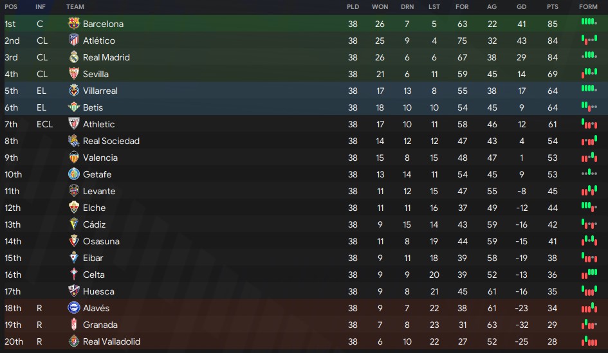Click the Valencia bat crest icon
The height and width of the screenshot is (353, 608).
tap(74, 158)
